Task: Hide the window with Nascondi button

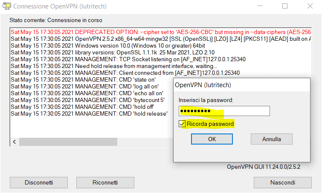Action: (283, 182)
